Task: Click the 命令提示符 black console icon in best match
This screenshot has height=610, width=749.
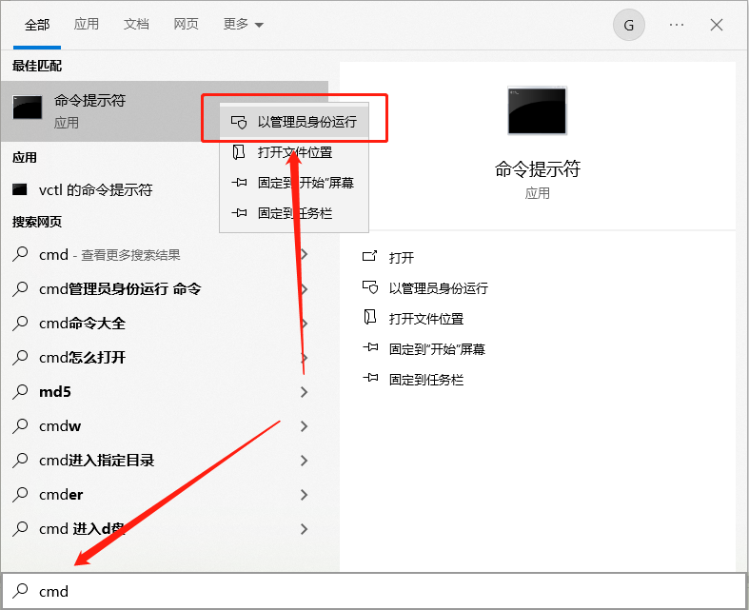Action: (x=28, y=107)
